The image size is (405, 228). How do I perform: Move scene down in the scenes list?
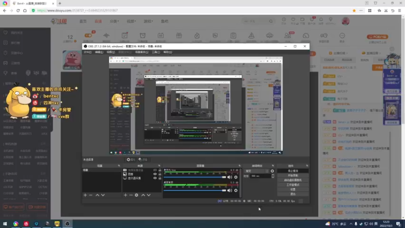tap(103, 195)
